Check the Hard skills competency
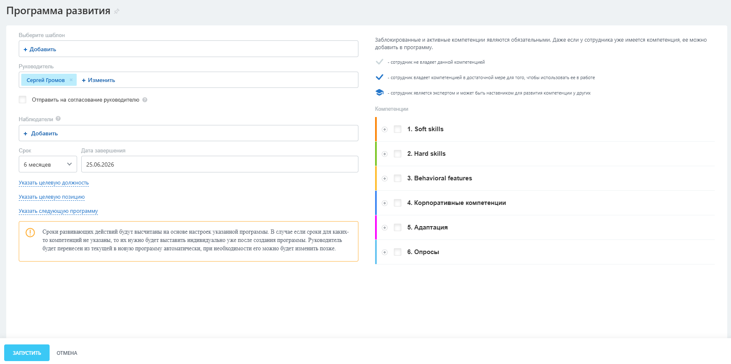Viewport: 731px width, 364px height. tap(398, 154)
